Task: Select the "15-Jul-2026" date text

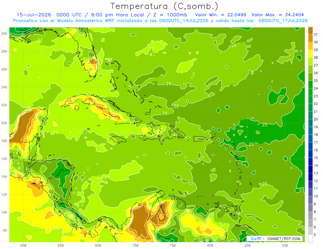Action: [x=34, y=15]
